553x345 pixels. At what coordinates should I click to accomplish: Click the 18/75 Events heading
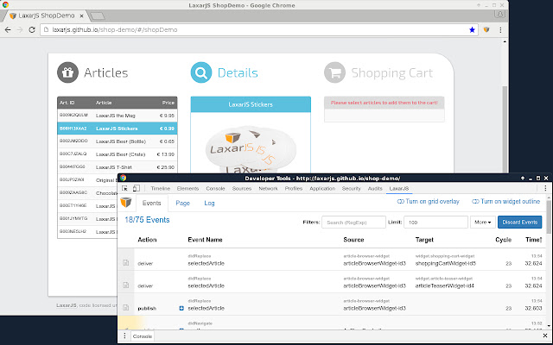click(147, 220)
